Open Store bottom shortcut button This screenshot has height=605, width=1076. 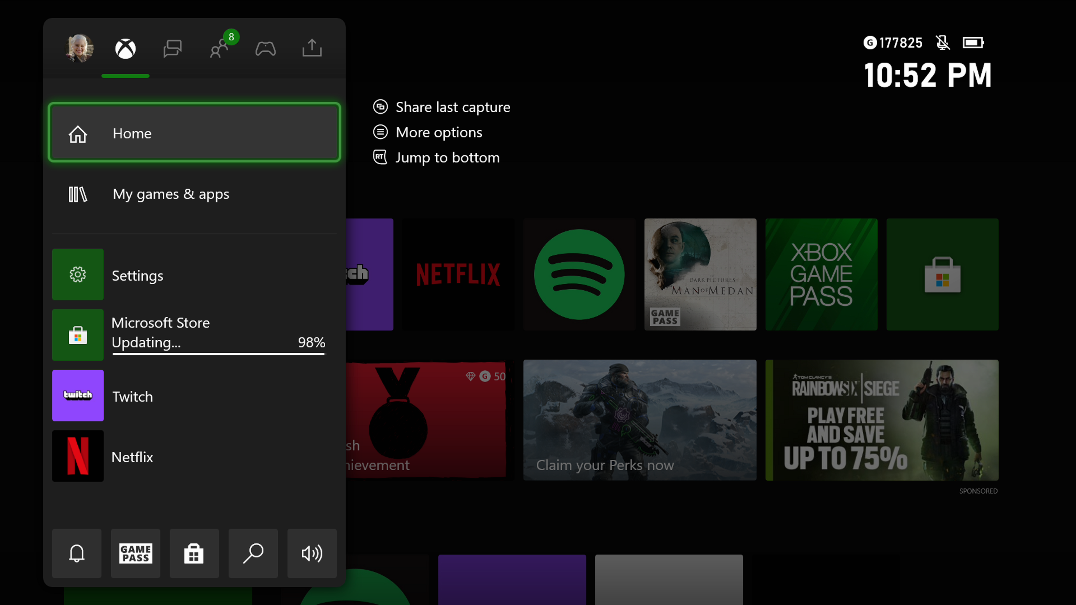(x=194, y=553)
